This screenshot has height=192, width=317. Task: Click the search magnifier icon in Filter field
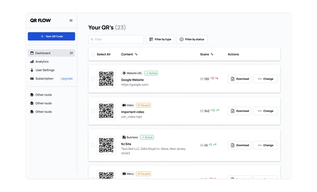coord(92,40)
